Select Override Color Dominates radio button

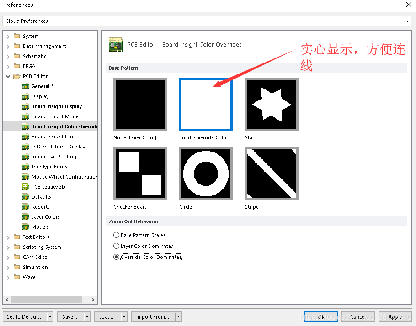click(116, 257)
